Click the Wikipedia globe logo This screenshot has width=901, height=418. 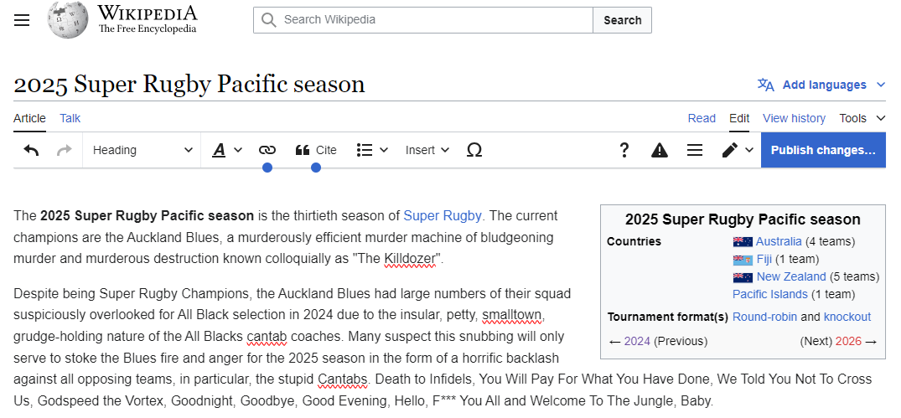pos(68,20)
